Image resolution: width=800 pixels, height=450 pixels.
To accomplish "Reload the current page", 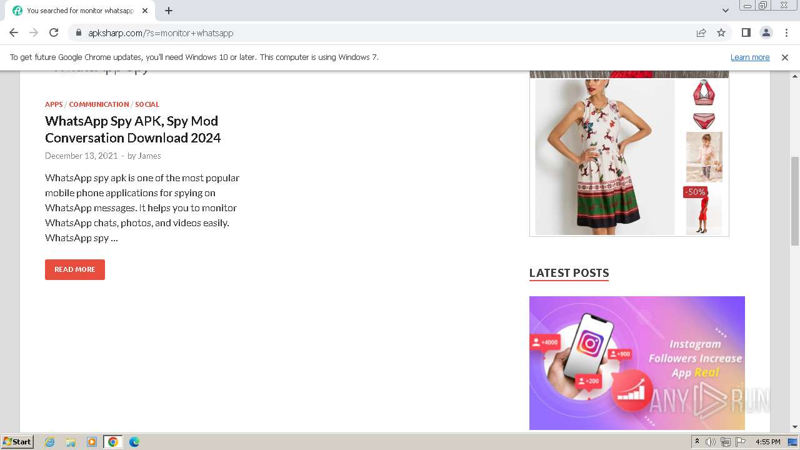I will (54, 32).
